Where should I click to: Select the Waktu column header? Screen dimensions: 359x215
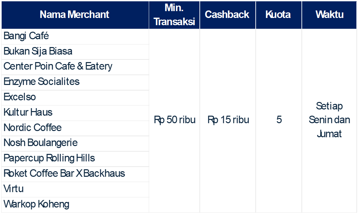[329, 15]
